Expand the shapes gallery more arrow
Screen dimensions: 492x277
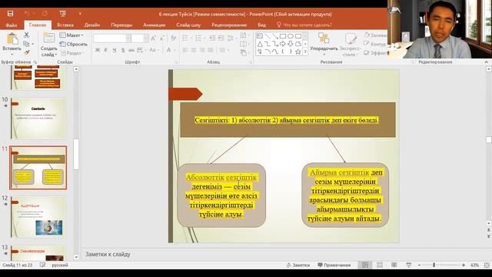point(305,52)
